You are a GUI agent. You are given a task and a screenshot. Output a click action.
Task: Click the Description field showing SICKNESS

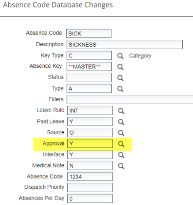coord(125,45)
